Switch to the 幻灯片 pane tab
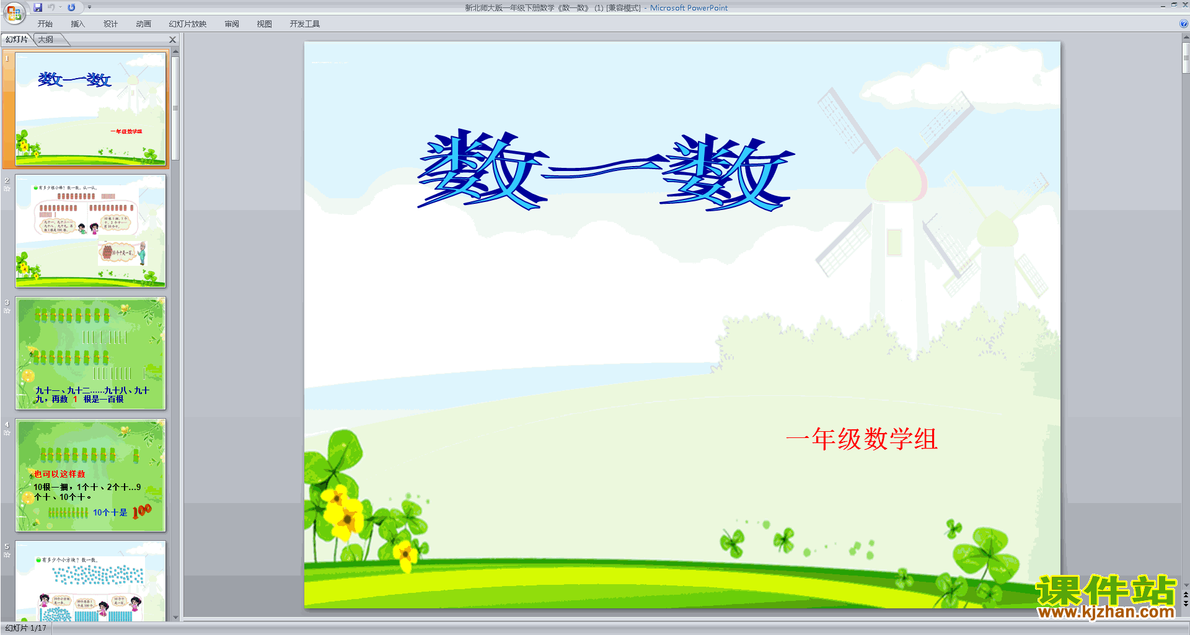Viewport: 1190px width, 635px height. (16, 40)
